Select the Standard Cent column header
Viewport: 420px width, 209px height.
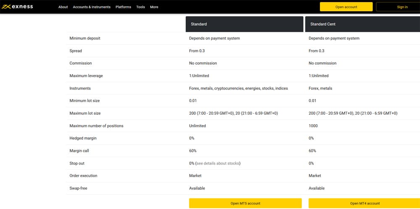pos(362,24)
